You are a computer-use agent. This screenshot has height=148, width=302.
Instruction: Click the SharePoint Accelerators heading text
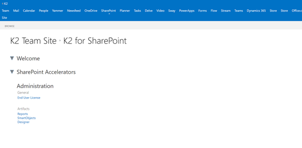[x=46, y=72]
